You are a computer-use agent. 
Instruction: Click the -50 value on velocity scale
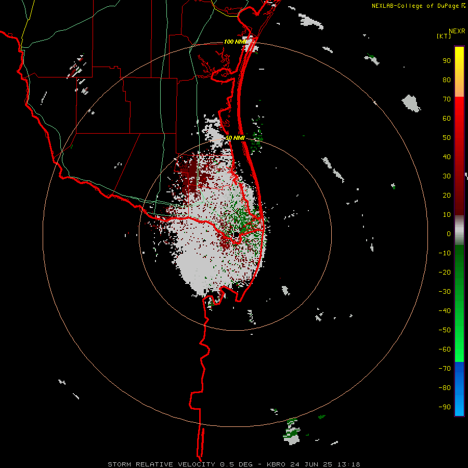point(445,330)
